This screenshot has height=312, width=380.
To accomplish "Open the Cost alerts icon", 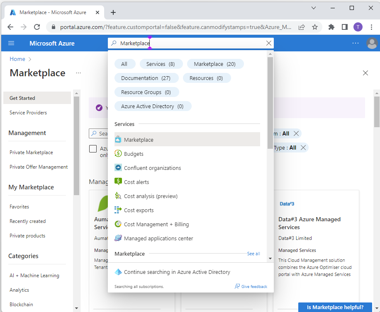I will pos(118,181).
